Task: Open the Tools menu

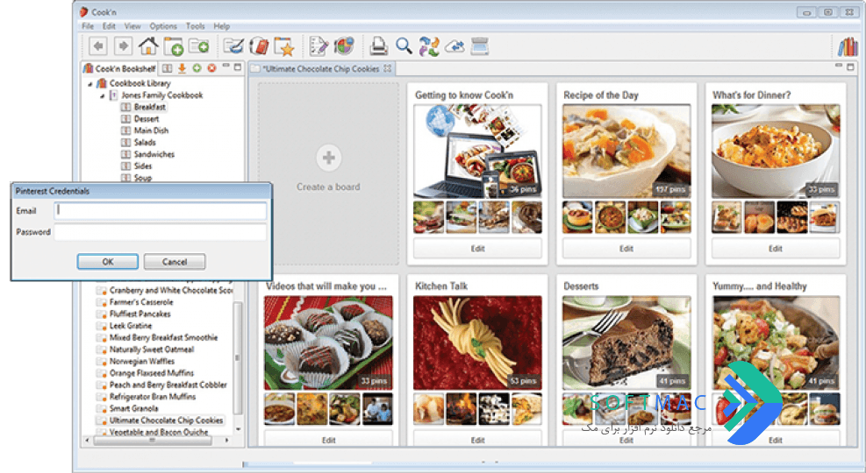Action: coord(196,26)
